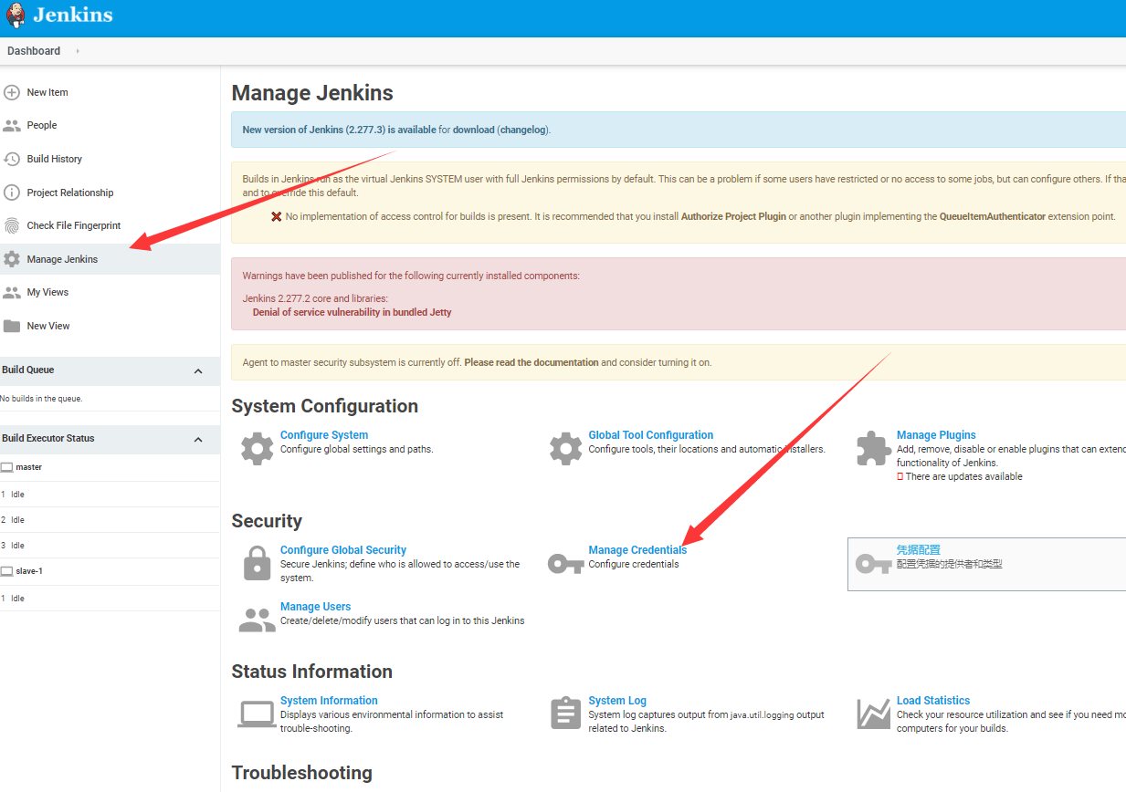Open the Load Statistics link
The image size is (1126, 792).
tap(933, 701)
